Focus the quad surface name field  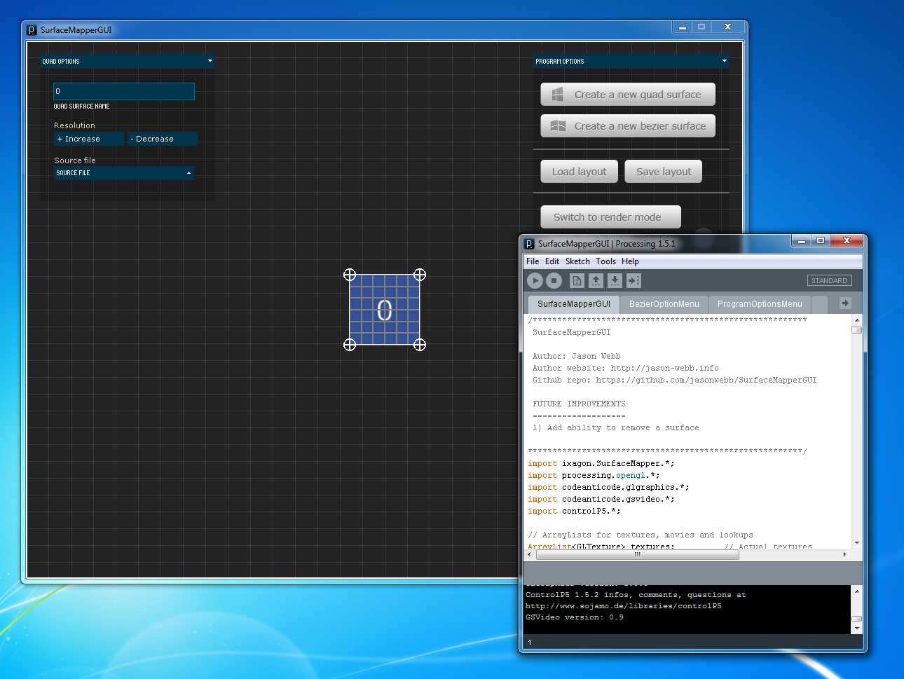click(x=124, y=91)
